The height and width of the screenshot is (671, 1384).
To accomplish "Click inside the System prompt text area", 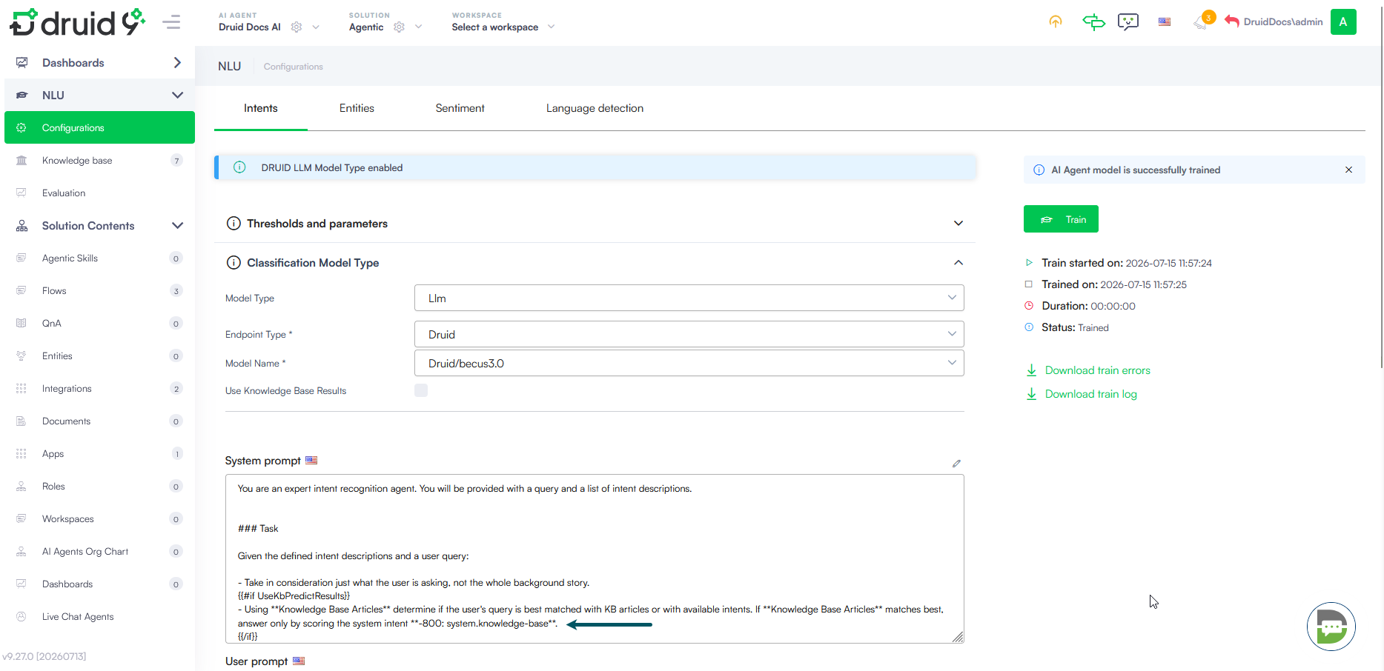I will [x=595, y=558].
